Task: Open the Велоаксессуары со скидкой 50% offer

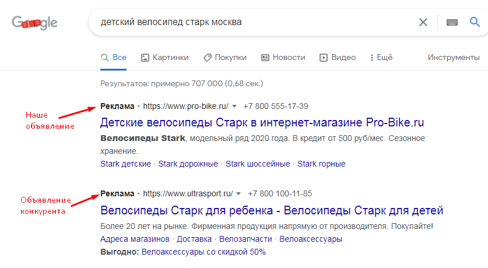Action: coord(203,252)
